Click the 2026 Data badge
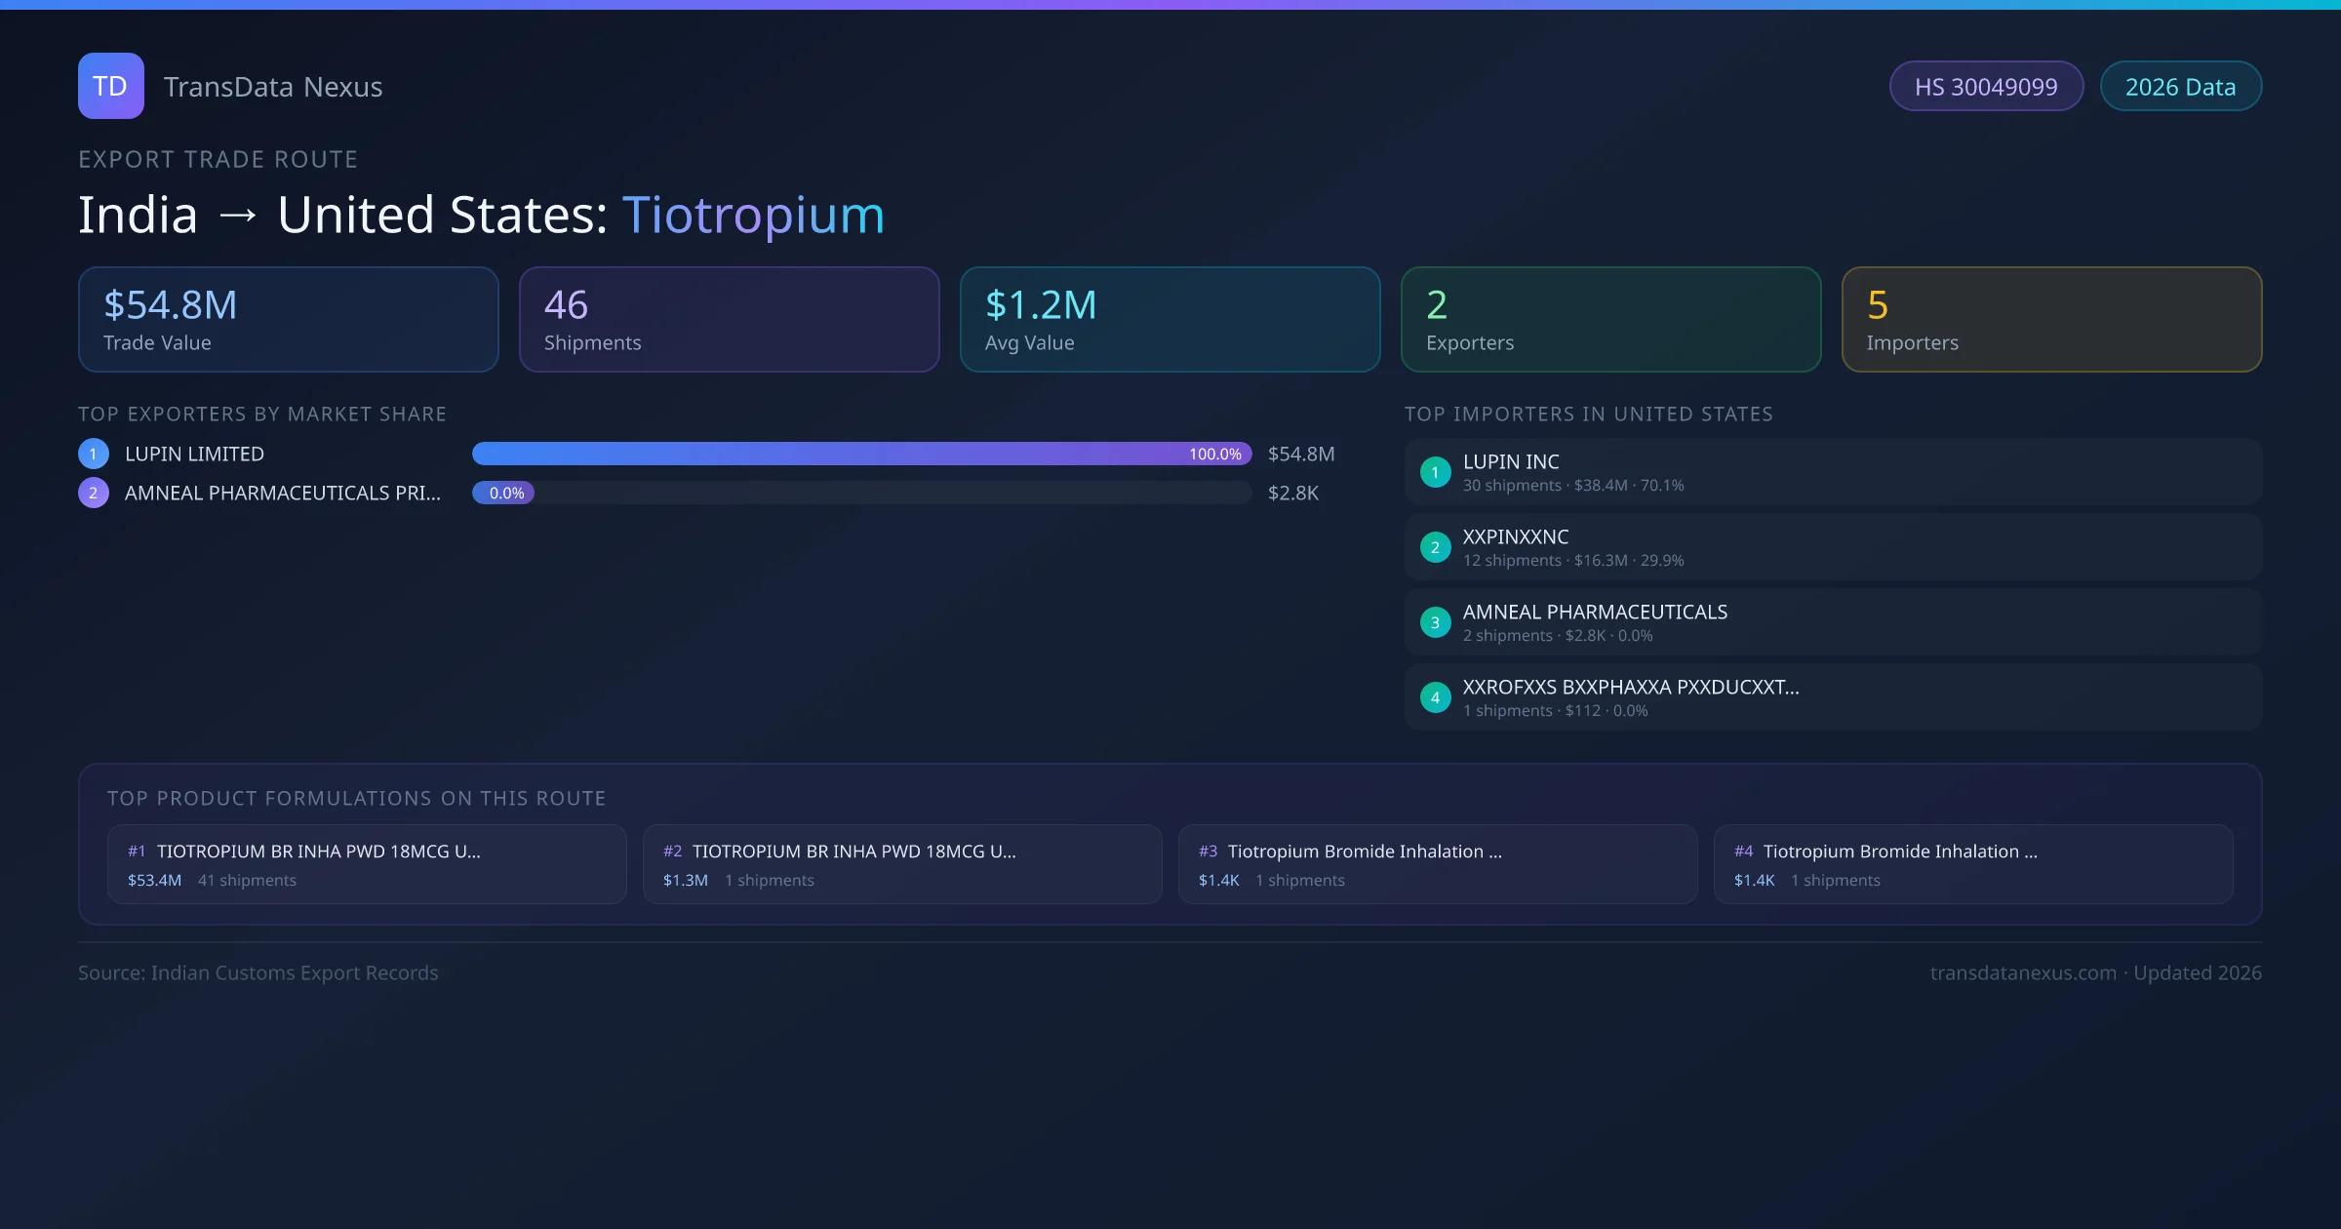Viewport: 2341px width, 1229px height. click(x=2180, y=87)
